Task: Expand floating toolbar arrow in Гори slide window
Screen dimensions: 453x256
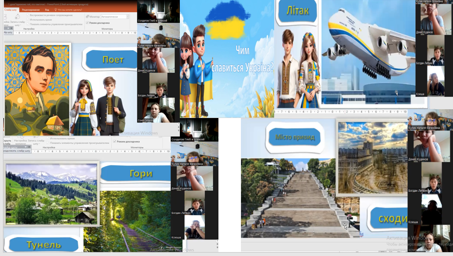Action: coord(26,147)
